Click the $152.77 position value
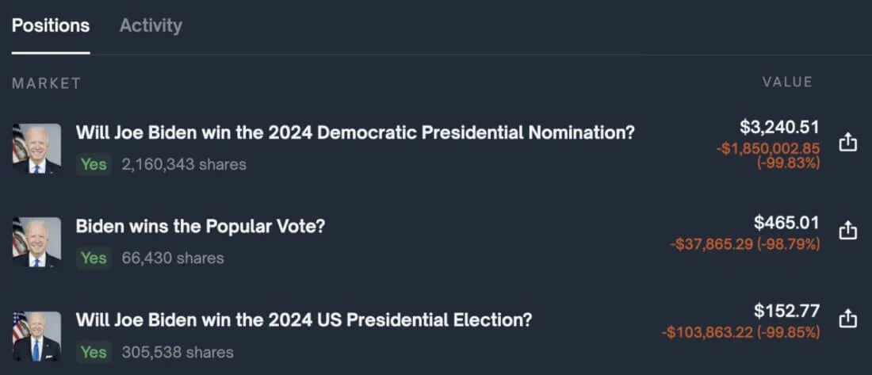This screenshot has height=375, width=872. pyautogui.click(x=786, y=310)
